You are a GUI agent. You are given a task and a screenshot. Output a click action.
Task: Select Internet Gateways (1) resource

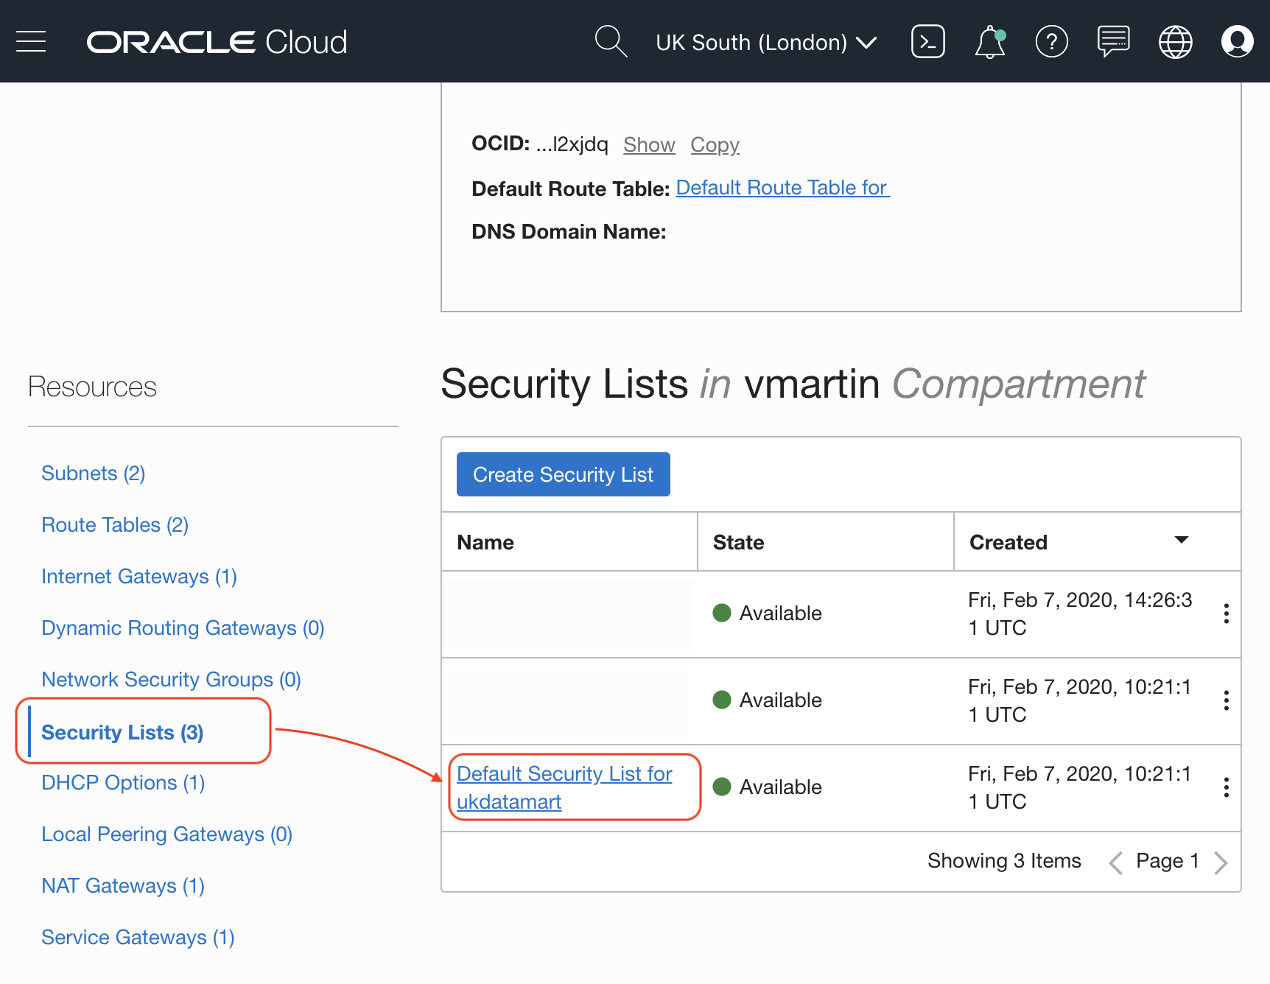tap(139, 577)
